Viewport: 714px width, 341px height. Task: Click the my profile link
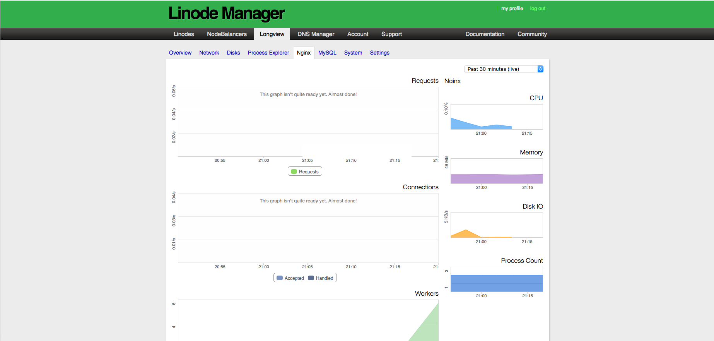pos(512,9)
